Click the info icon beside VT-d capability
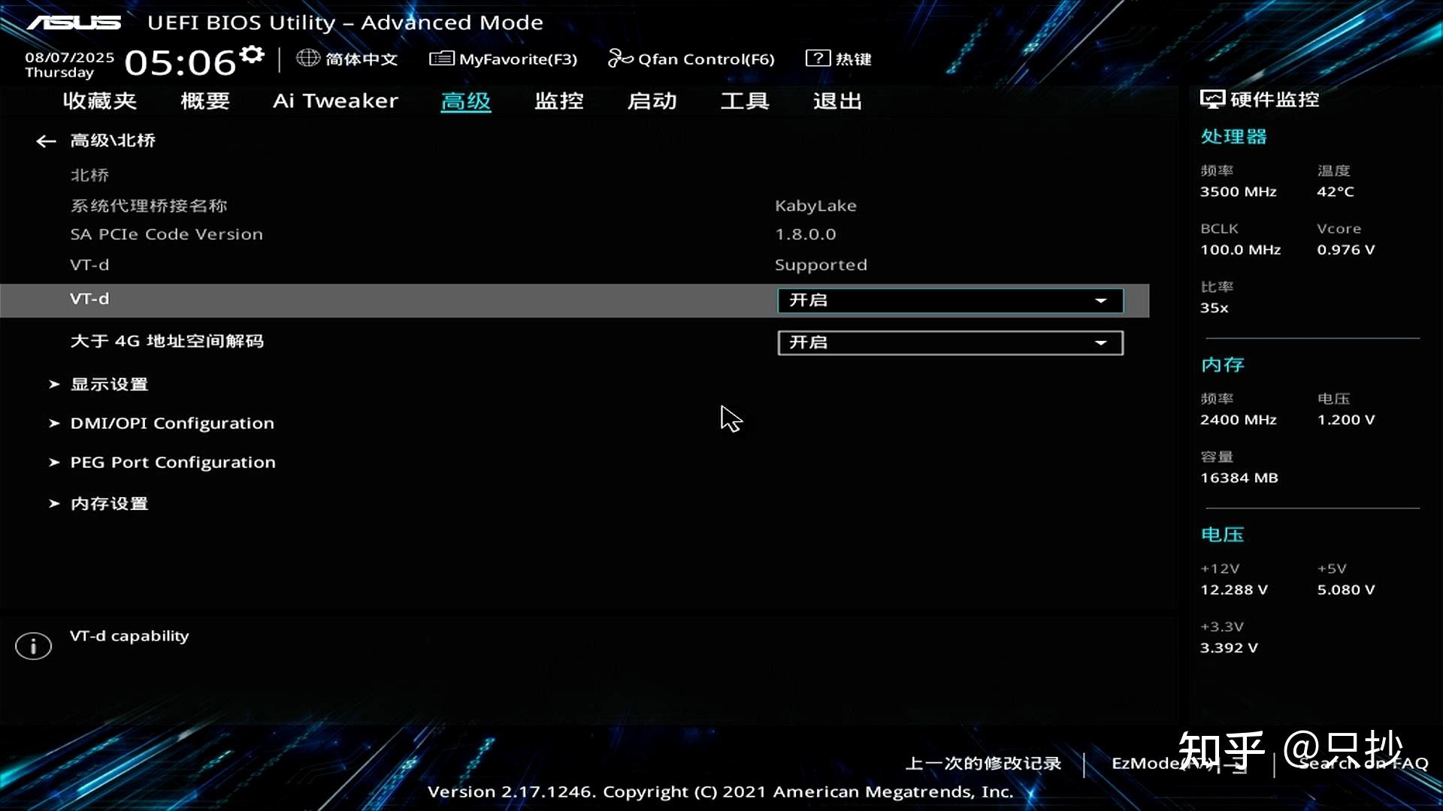The height and width of the screenshot is (811, 1443). click(x=33, y=646)
